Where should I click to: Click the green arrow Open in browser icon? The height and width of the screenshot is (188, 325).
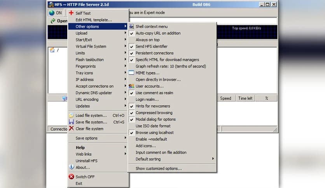[53, 21]
